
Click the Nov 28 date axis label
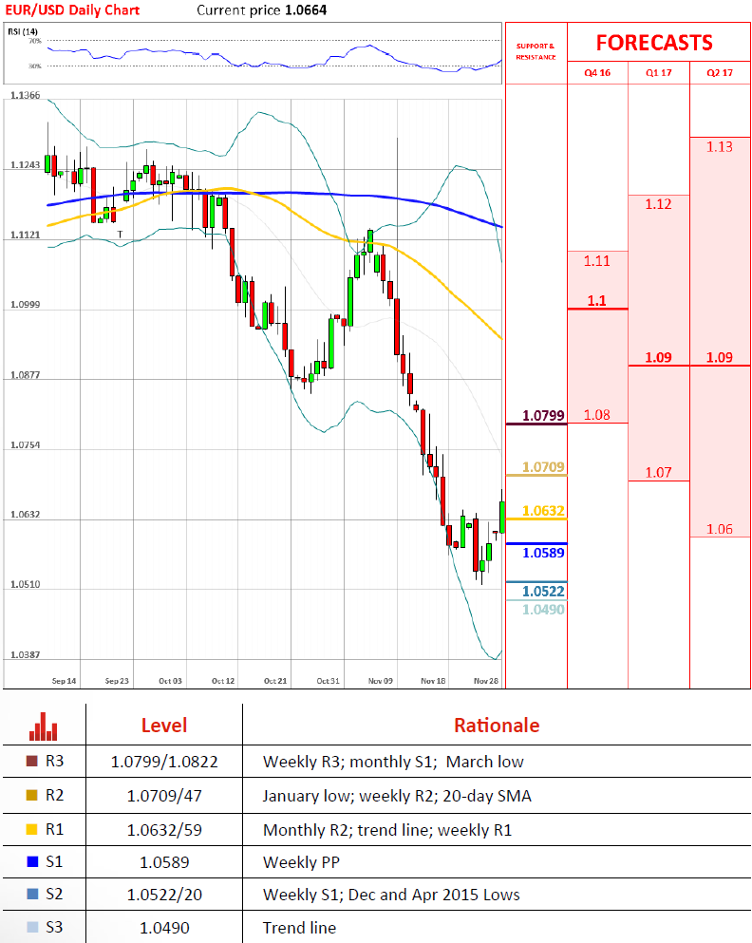pyautogui.click(x=486, y=681)
